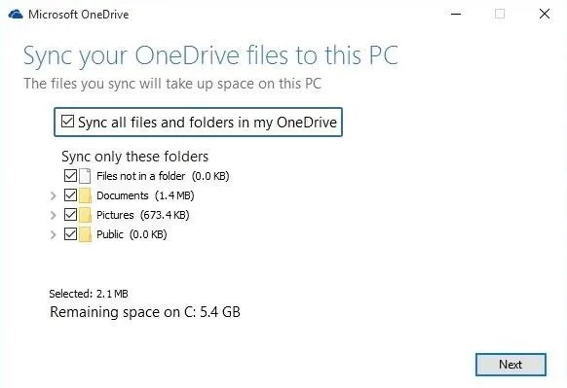Deselect the Public folder checkbox

tap(70, 234)
